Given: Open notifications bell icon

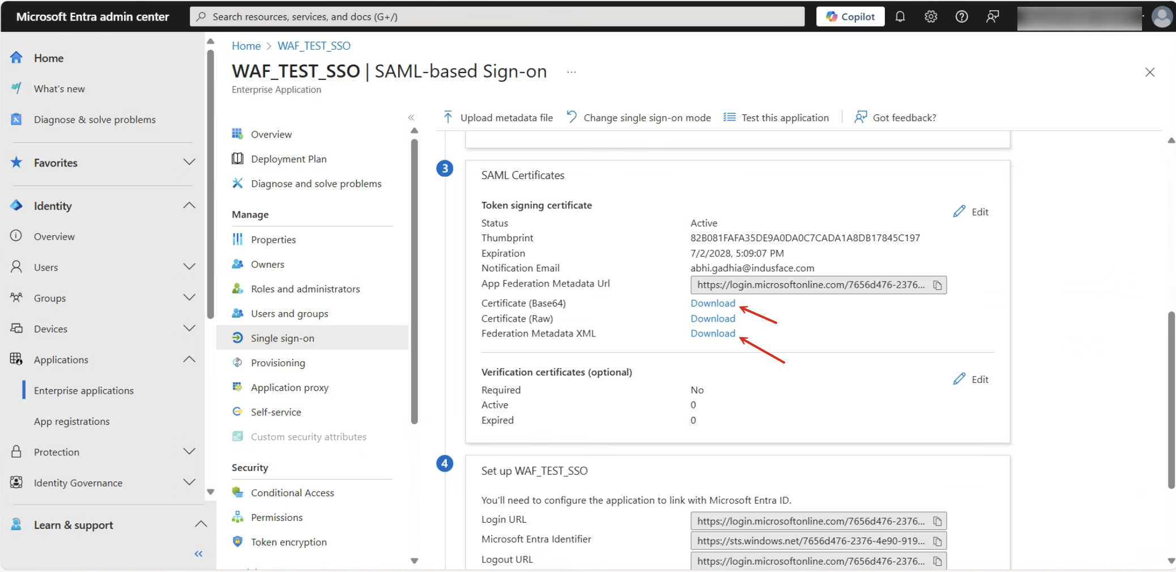Looking at the screenshot, I should [900, 16].
